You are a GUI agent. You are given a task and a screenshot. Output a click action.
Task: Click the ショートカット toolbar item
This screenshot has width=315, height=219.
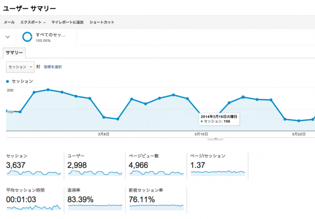(102, 22)
